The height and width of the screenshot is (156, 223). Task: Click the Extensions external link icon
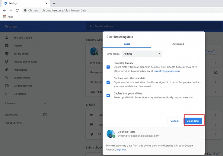tap(45, 115)
